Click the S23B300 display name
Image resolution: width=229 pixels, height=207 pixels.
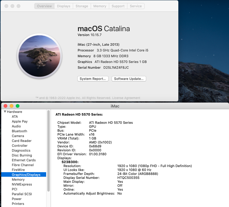pos(70,162)
